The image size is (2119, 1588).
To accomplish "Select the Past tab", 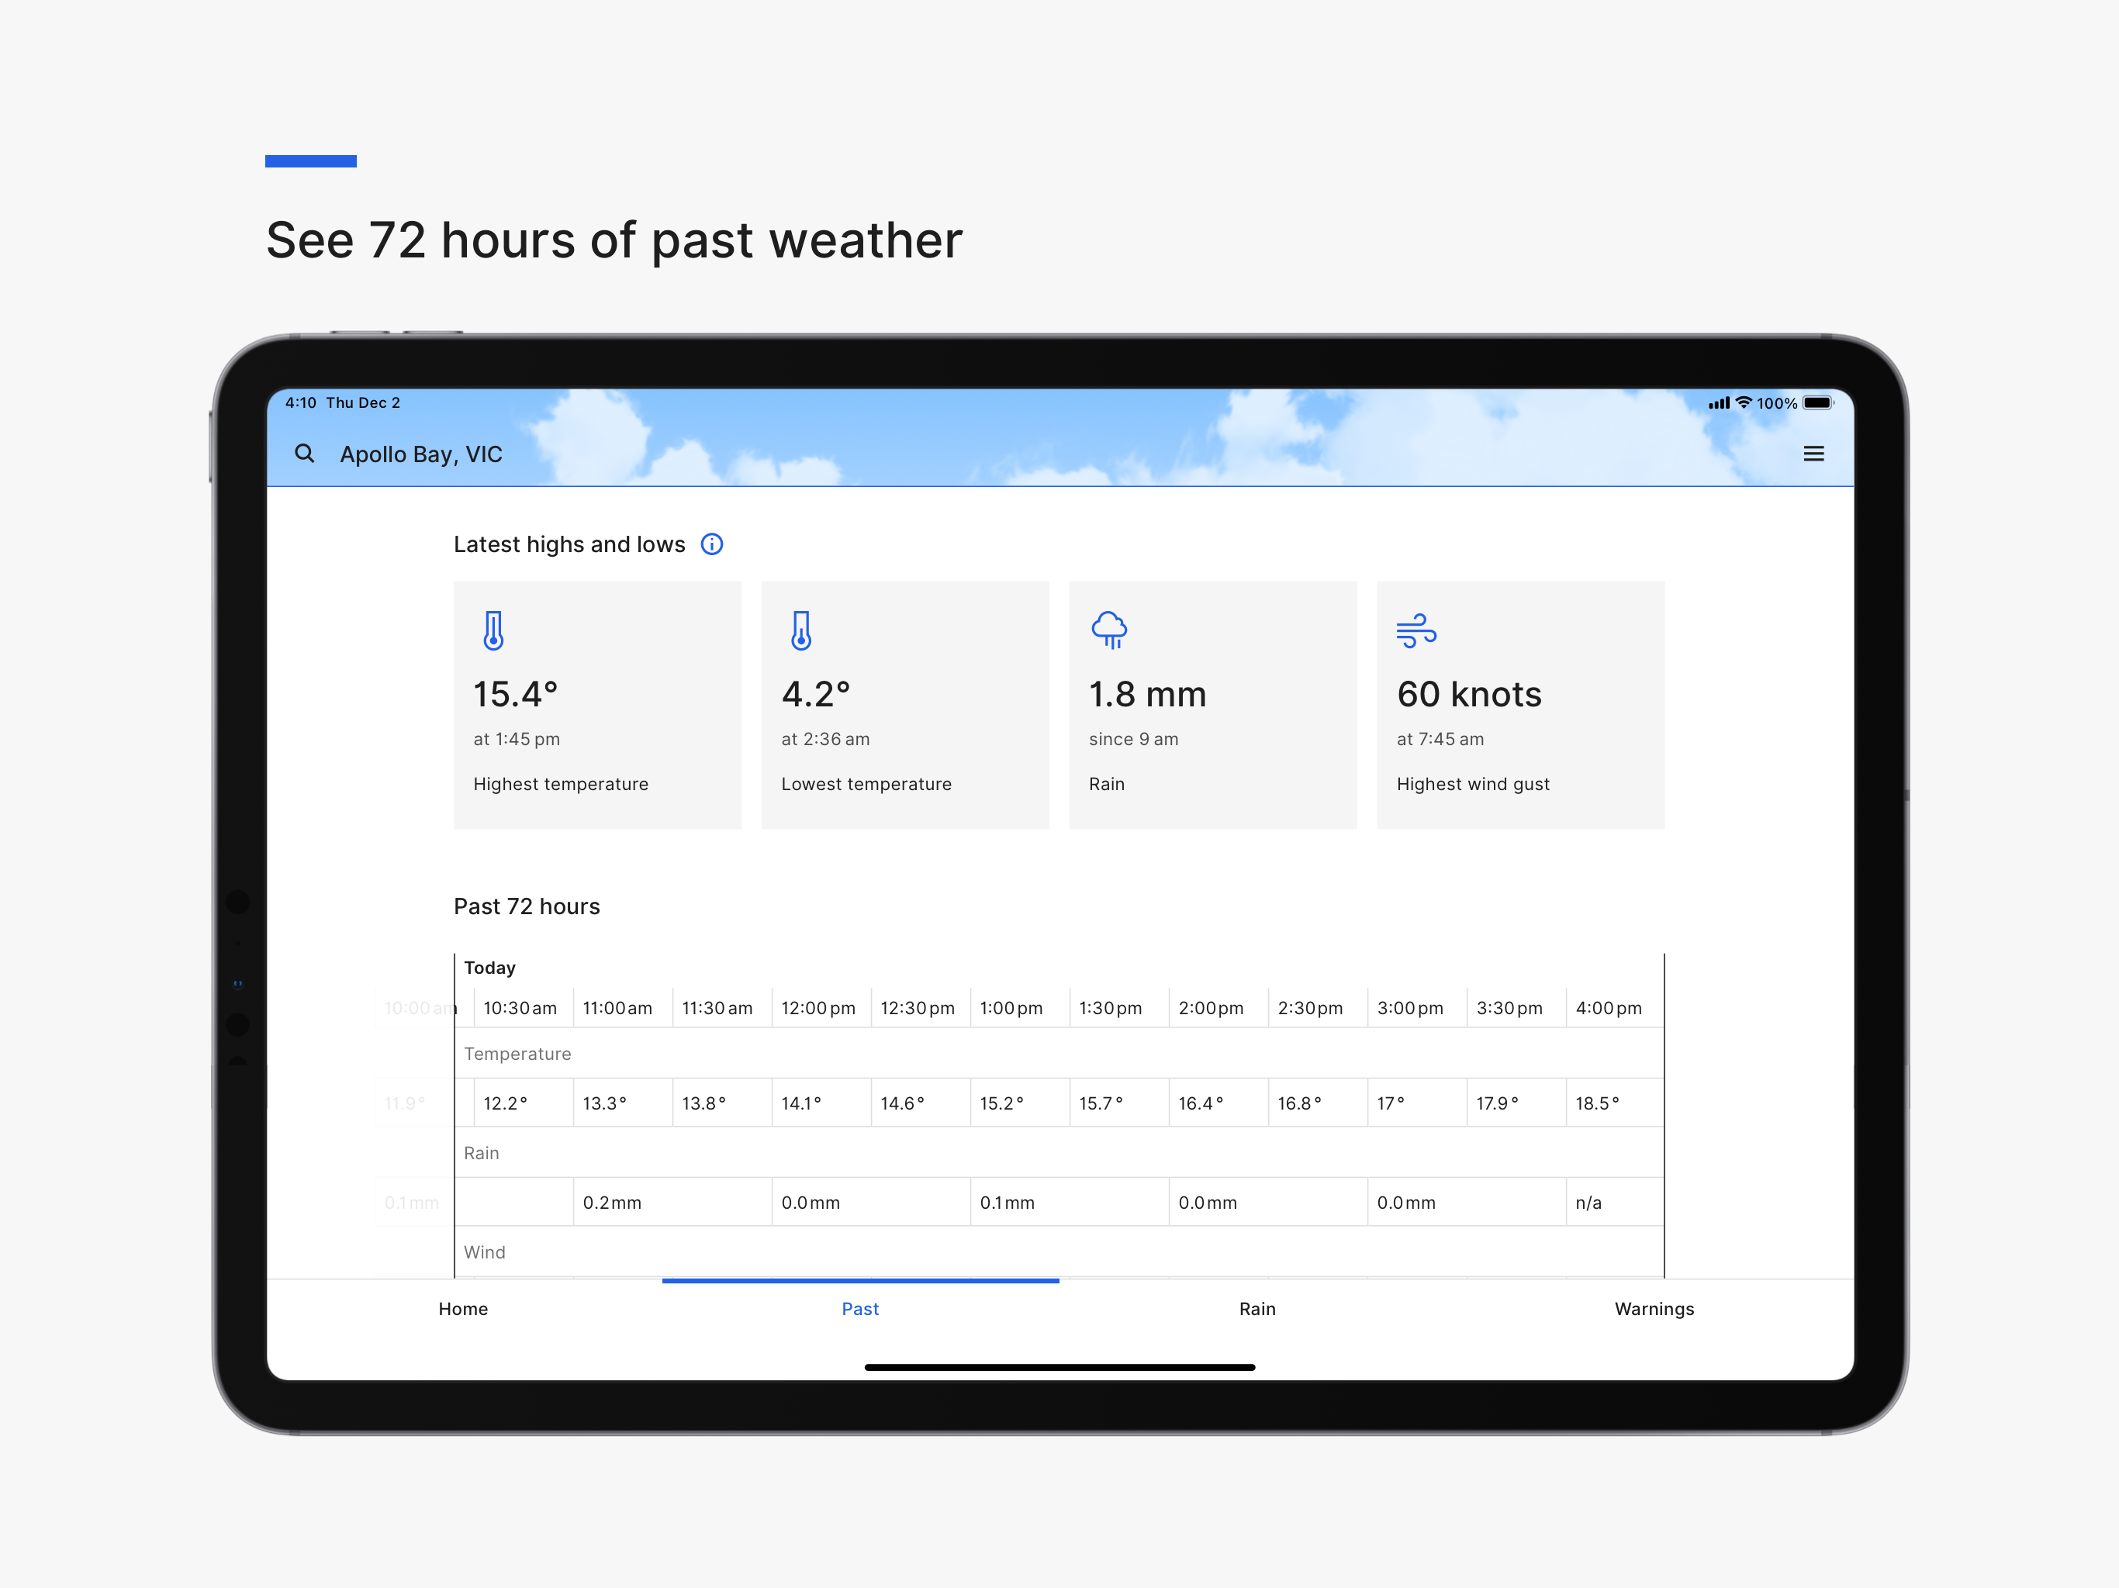I will (860, 1308).
